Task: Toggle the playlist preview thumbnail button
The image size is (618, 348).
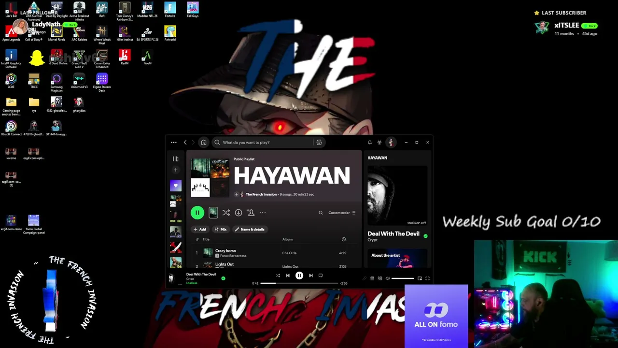Action: 213,213
